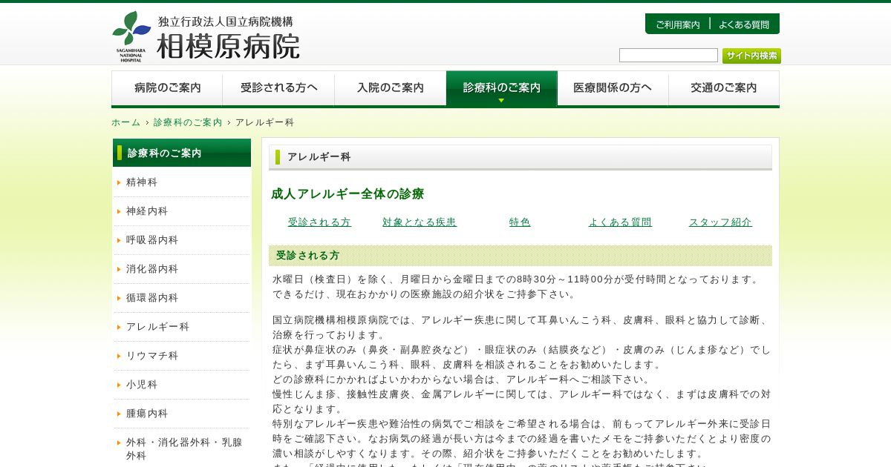Jump to 受診される方 anchor link
This screenshot has width=891, height=467.
(319, 222)
